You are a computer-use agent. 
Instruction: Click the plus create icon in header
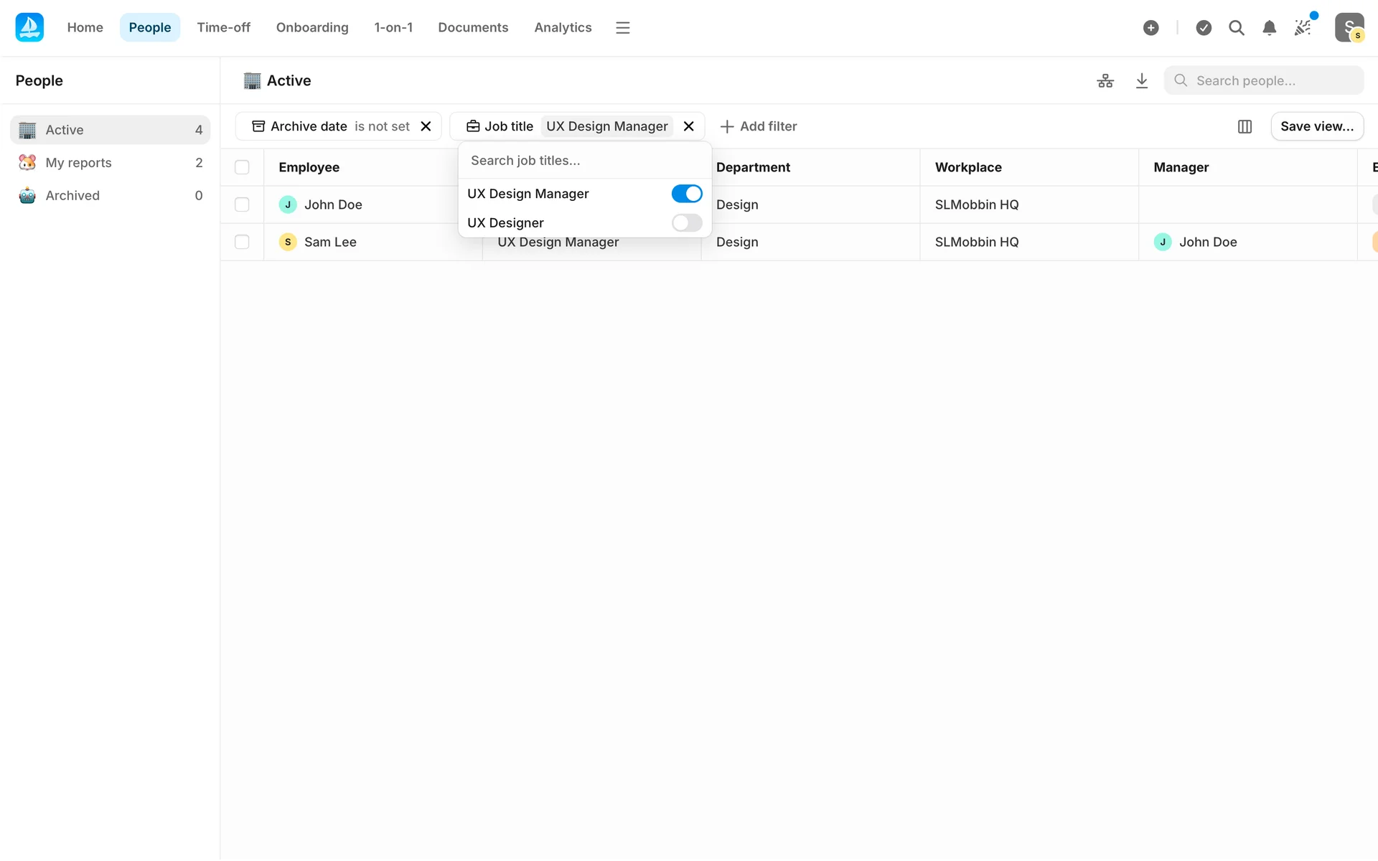(1150, 28)
